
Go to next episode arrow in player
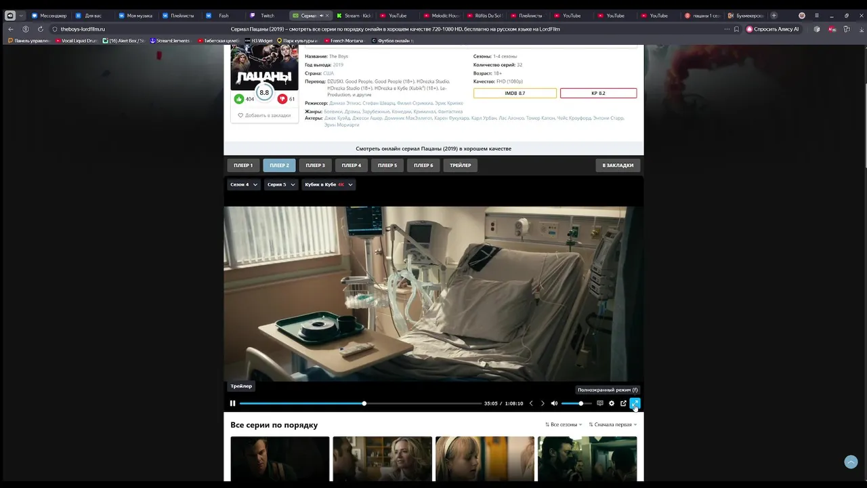pyautogui.click(x=543, y=403)
